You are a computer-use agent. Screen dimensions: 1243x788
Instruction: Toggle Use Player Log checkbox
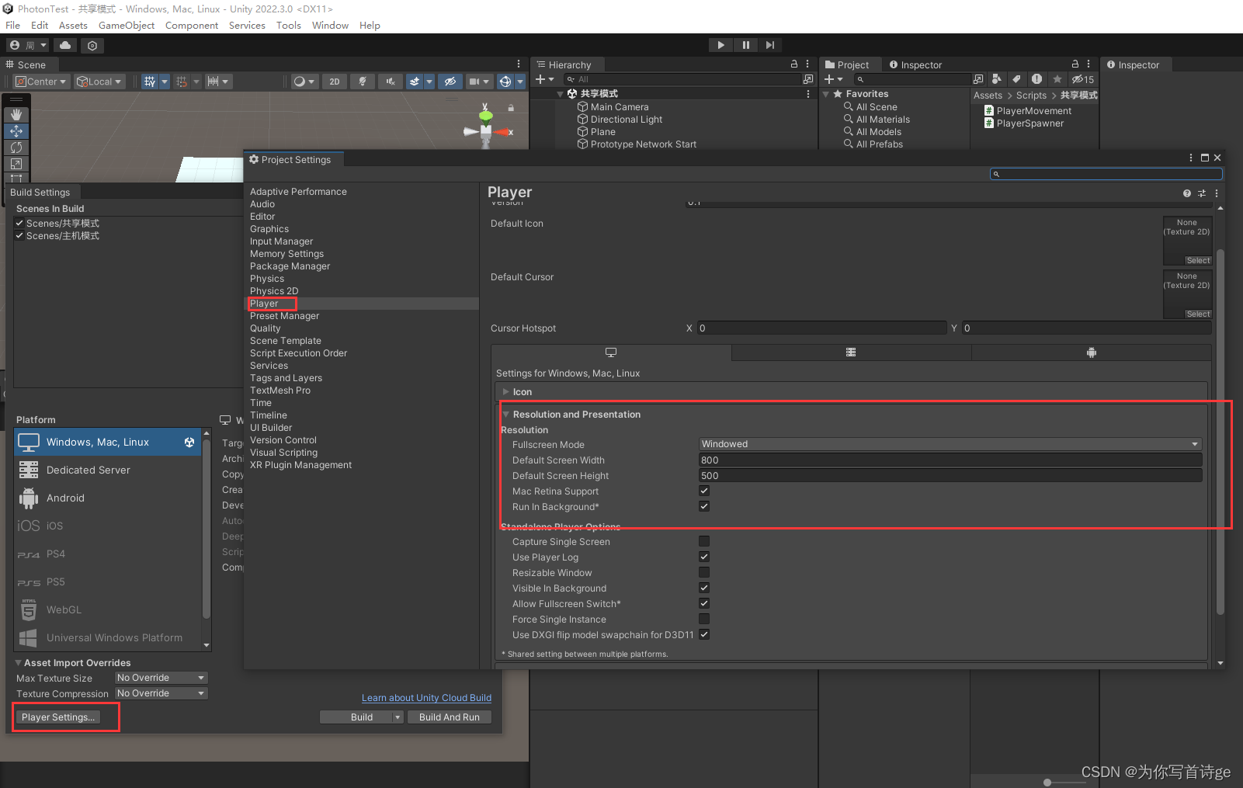704,557
